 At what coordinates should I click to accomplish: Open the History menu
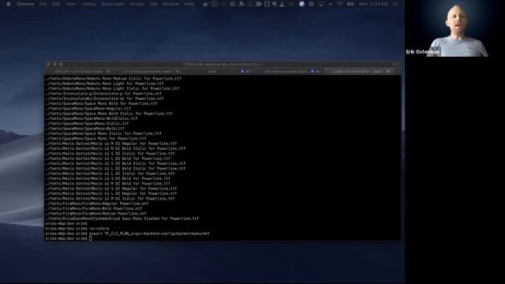point(88,4)
